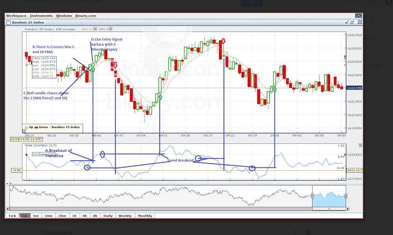Open the Instruments menu
The height and width of the screenshot is (235, 393).
pos(41,16)
